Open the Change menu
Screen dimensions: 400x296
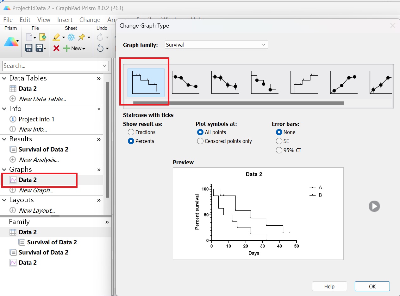(x=90, y=20)
